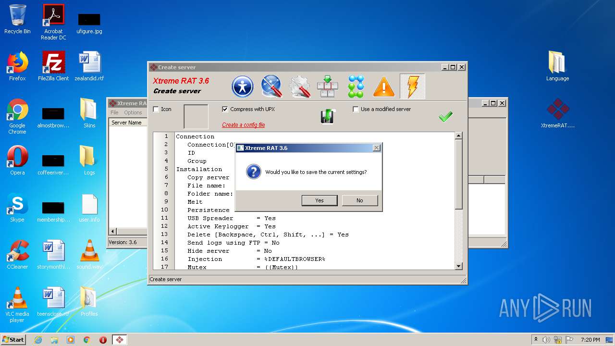Click the empty icon preview box
This screenshot has height=346, width=615.
tap(196, 117)
